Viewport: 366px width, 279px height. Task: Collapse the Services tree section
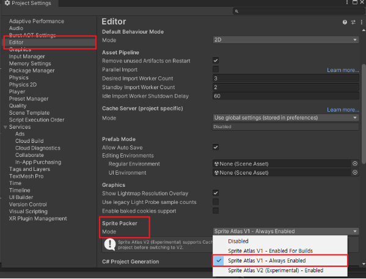click(5, 127)
